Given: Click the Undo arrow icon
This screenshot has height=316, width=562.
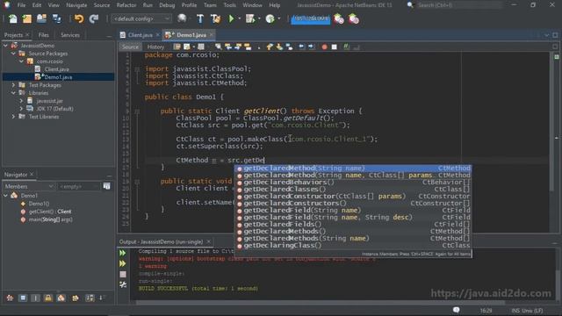Looking at the screenshot, I should click(x=79, y=18).
